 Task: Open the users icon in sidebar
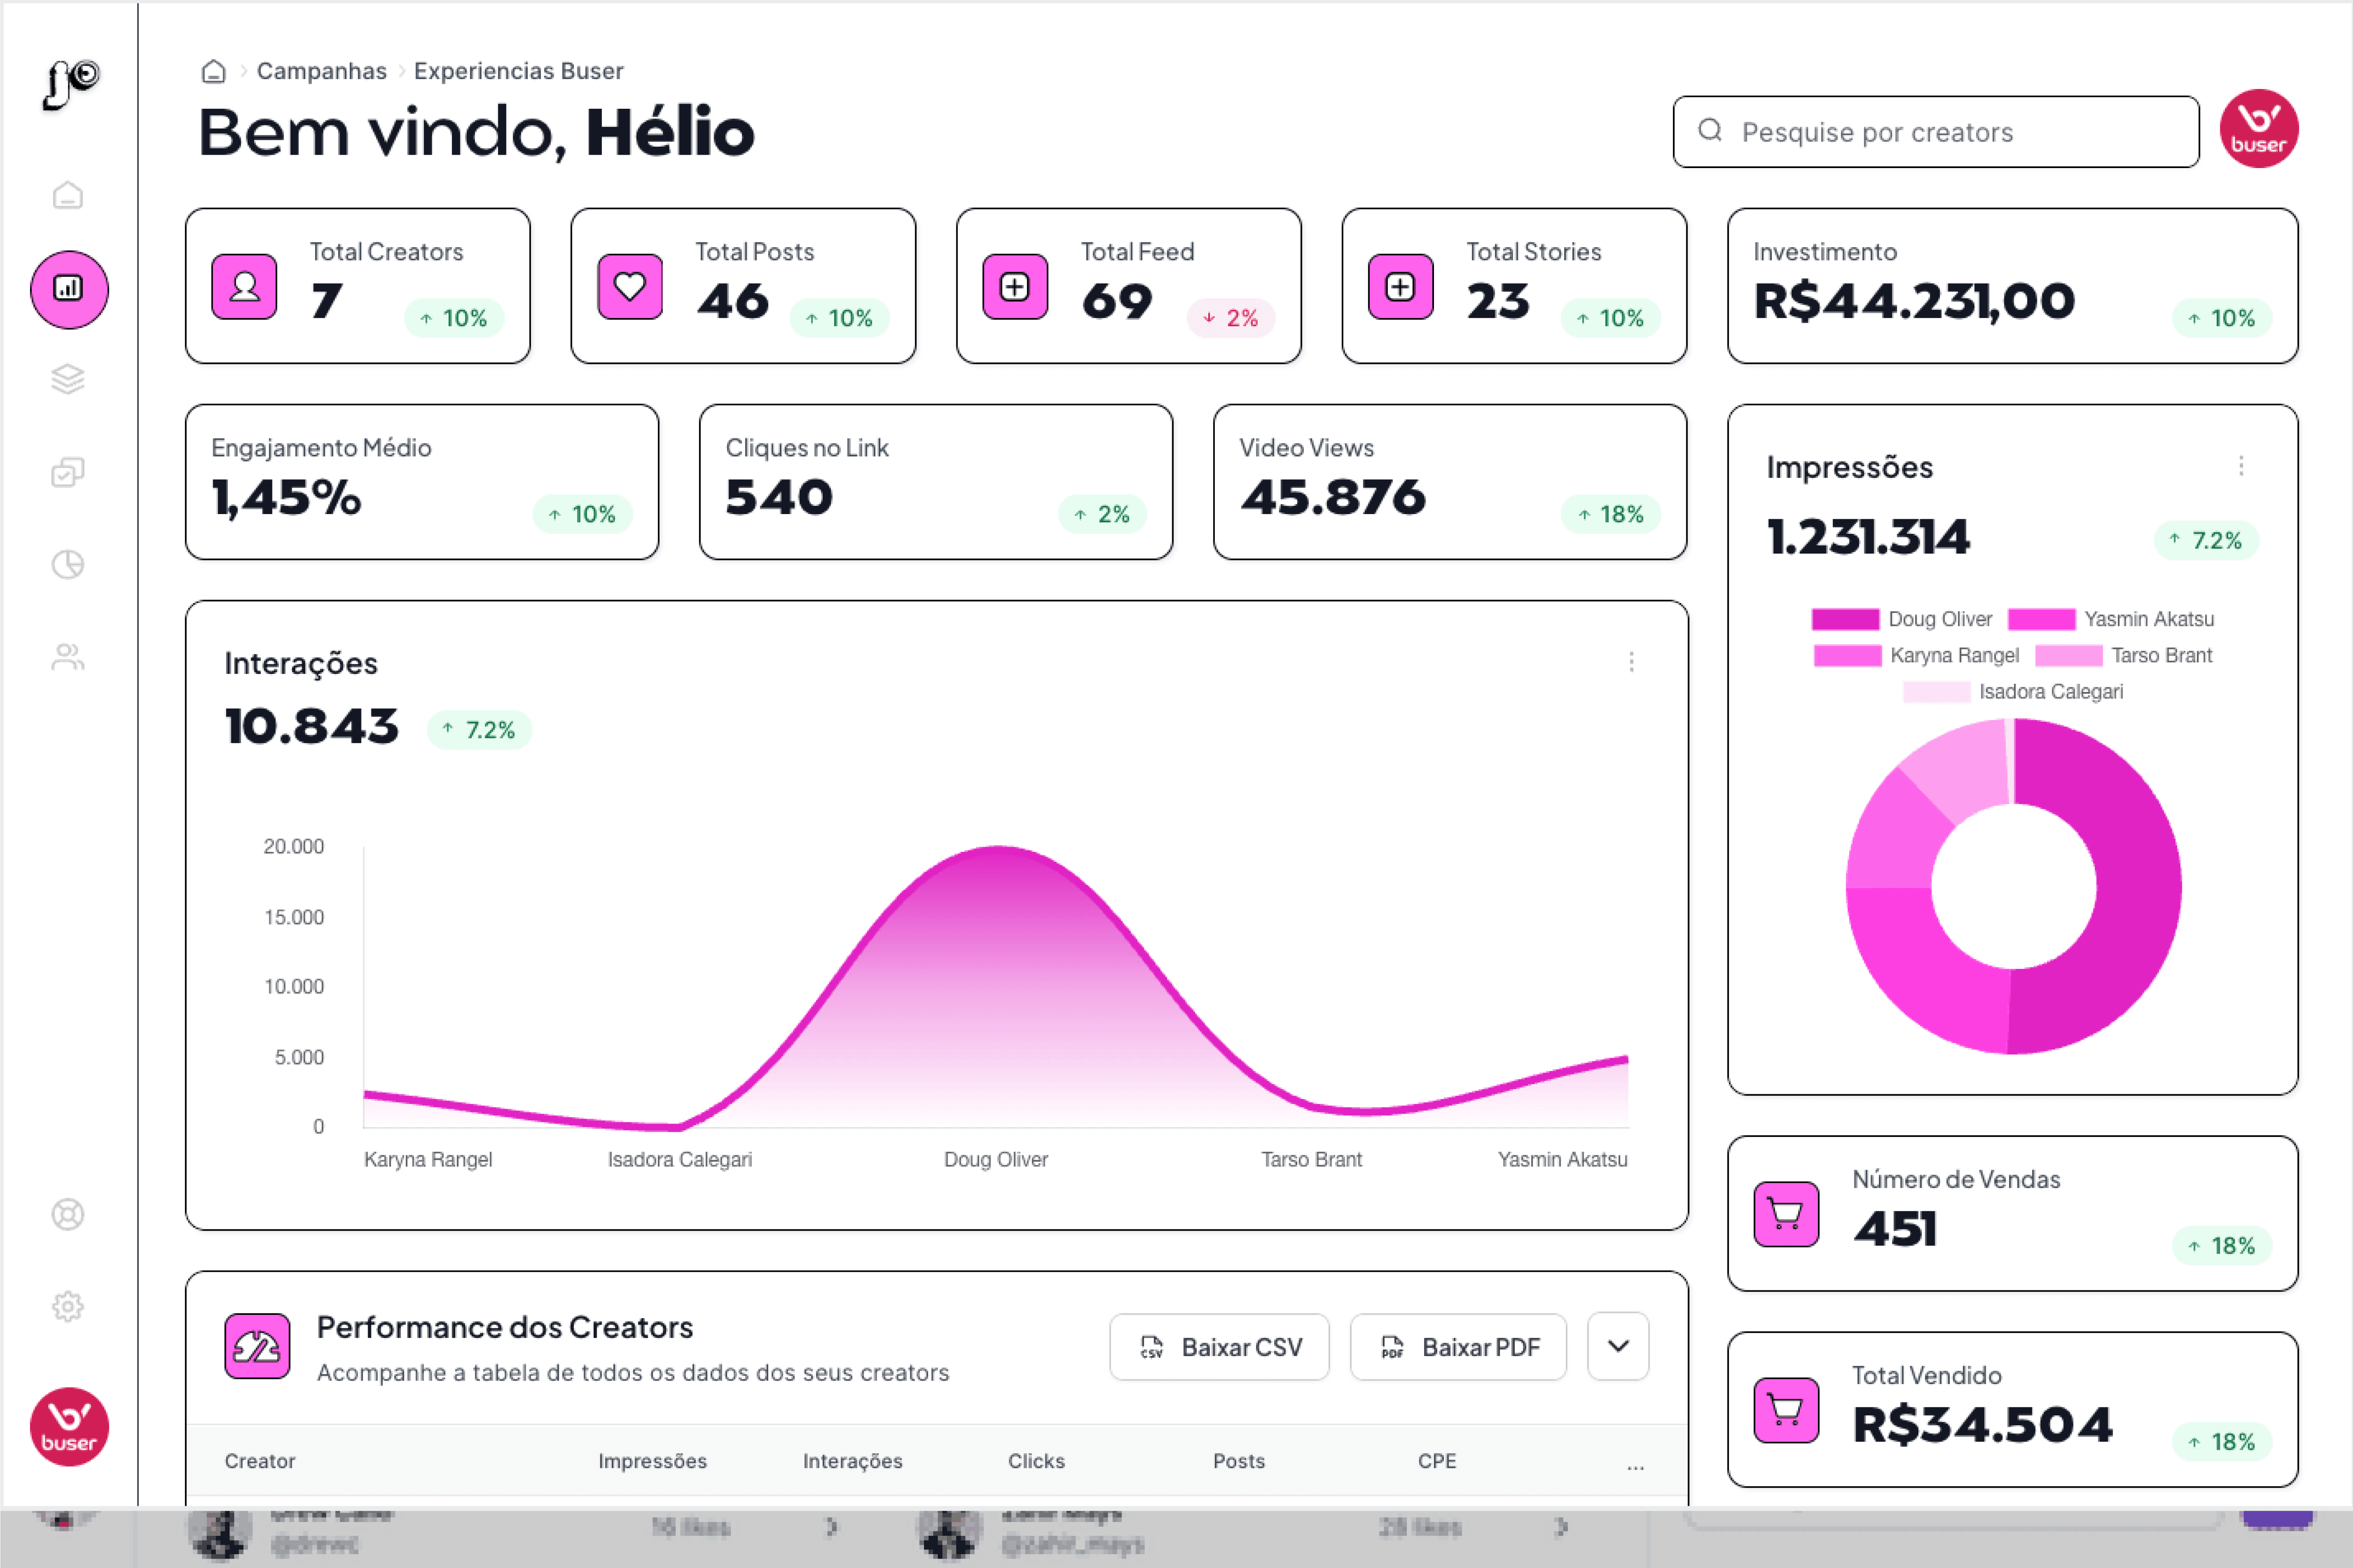point(68,657)
